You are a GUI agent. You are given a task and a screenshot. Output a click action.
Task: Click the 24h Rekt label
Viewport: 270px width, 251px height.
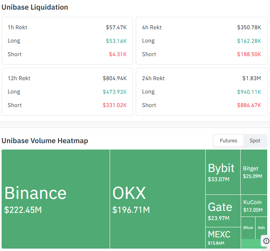(x=153, y=78)
